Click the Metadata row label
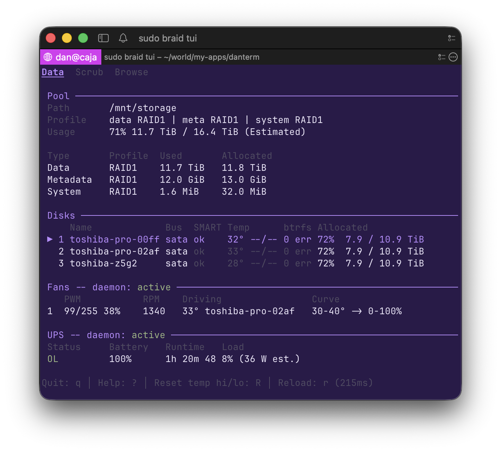This screenshot has width=501, height=452. click(70, 180)
